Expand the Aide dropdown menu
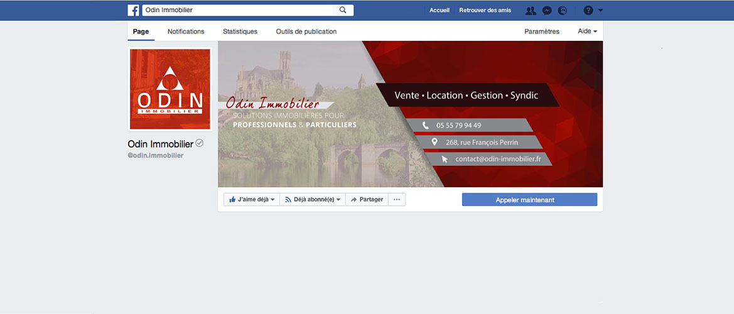This screenshot has width=734, height=314. (588, 31)
